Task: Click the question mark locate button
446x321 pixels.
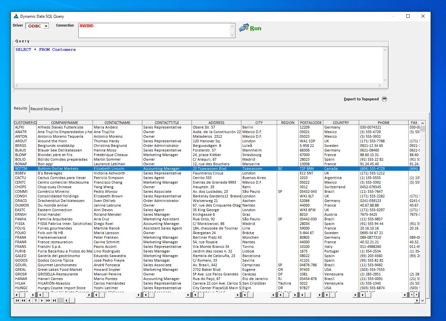Action: click(x=36, y=300)
